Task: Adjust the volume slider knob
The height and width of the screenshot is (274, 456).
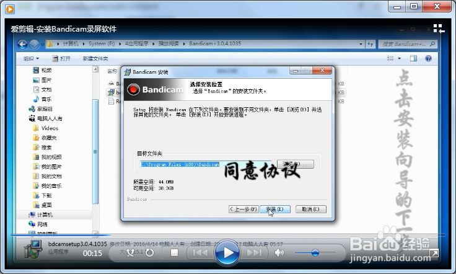Action: [315, 253]
